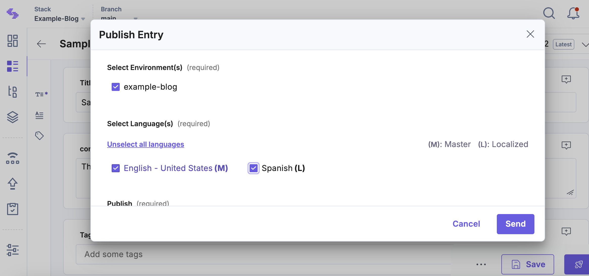Open the notifications bell
This screenshot has width=589, height=276.
click(x=573, y=13)
